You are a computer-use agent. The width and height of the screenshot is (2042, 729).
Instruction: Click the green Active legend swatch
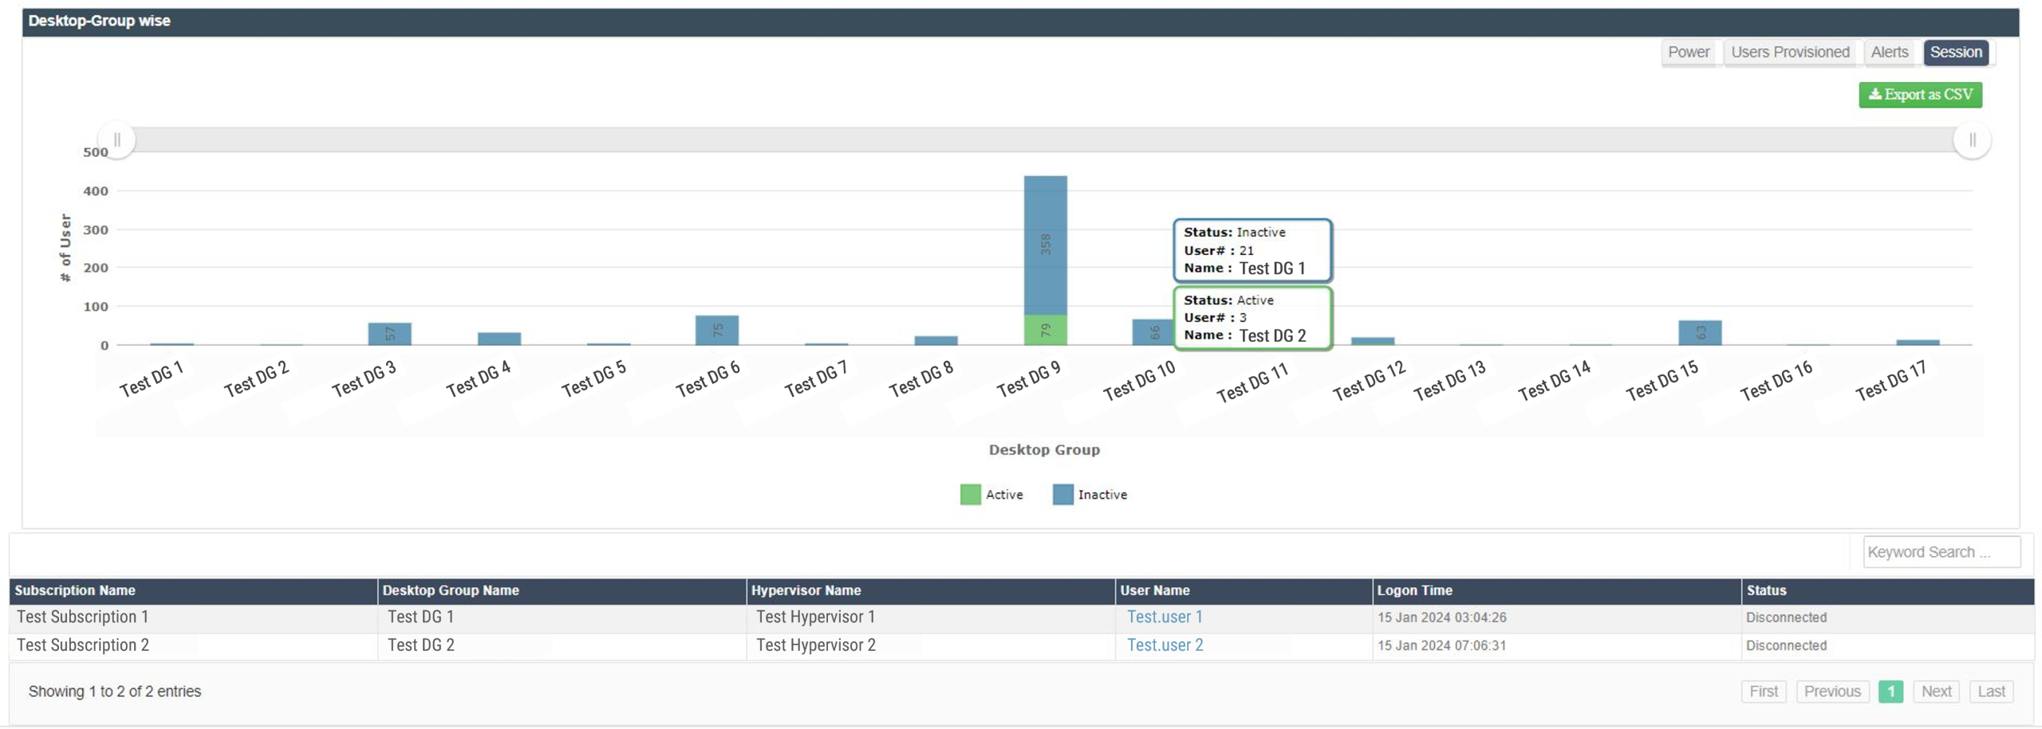pyautogui.click(x=970, y=495)
